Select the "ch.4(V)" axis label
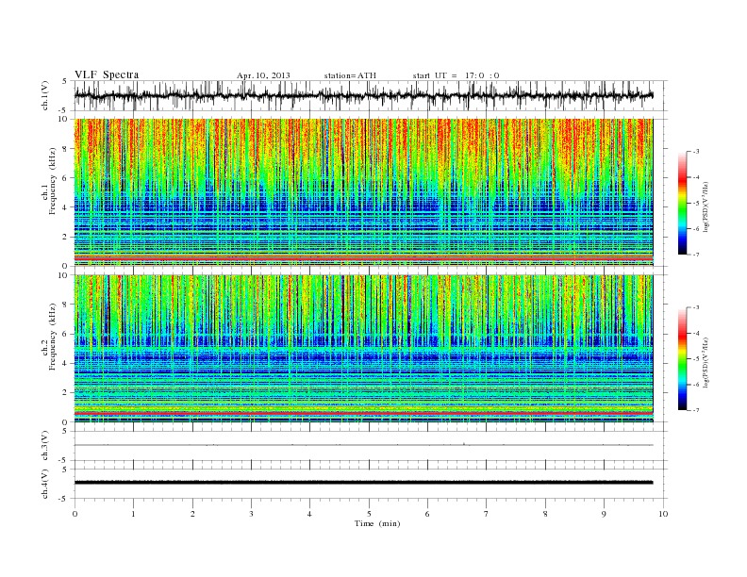 pos(45,484)
